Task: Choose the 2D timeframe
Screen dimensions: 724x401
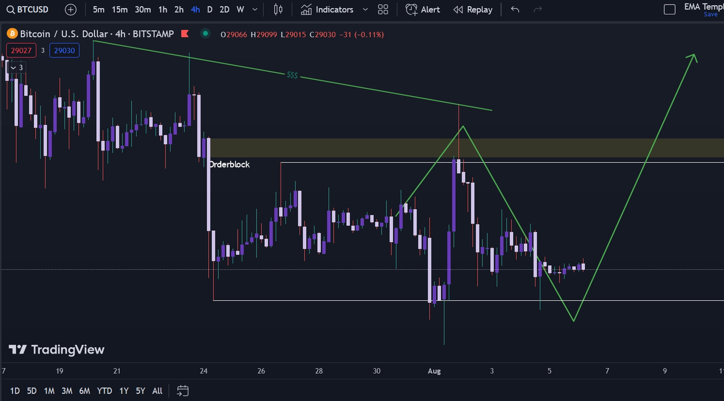Action: click(225, 10)
